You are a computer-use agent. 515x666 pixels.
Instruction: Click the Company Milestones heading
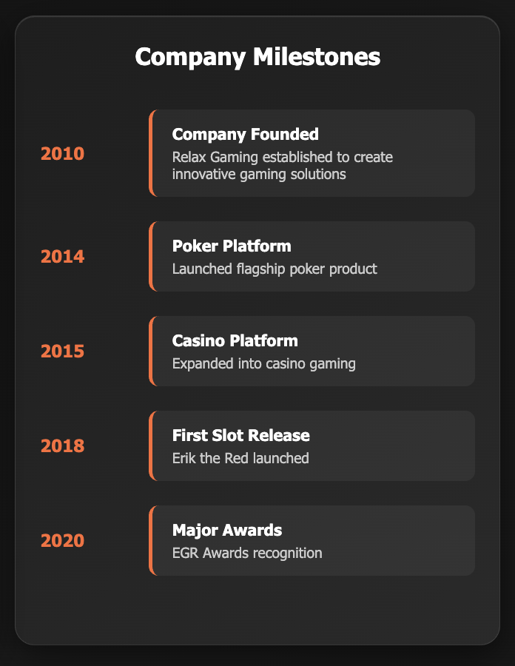[257, 57]
